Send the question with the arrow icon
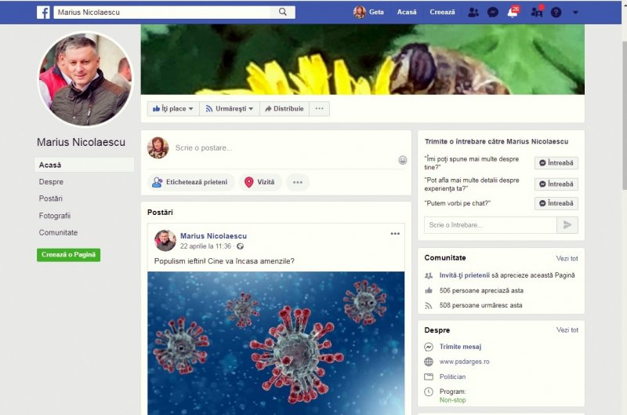The height and width of the screenshot is (415, 627). [567, 225]
